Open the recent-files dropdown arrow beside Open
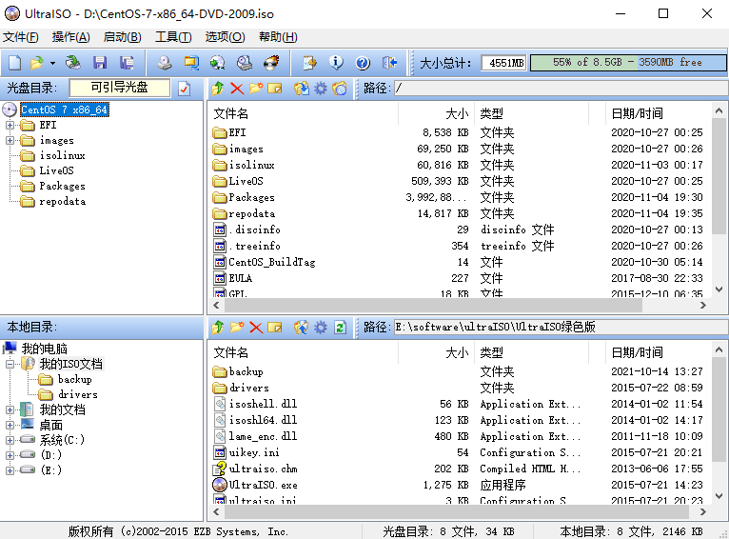 pyautogui.click(x=52, y=63)
